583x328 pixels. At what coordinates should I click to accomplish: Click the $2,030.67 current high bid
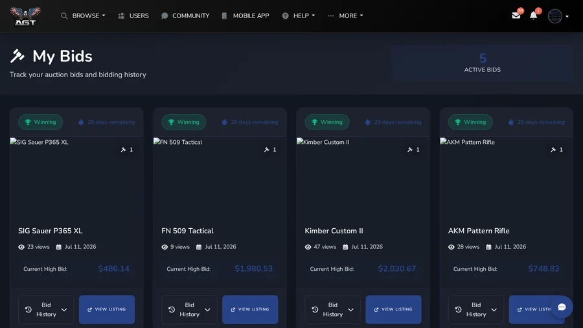coord(396,268)
